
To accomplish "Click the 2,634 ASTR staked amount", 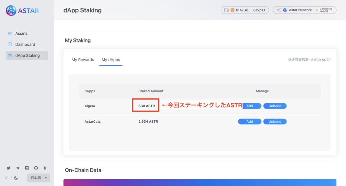I will [x=148, y=122].
